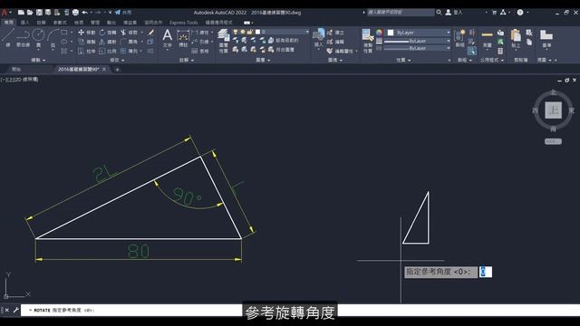Screen dimensions: 580x326
Task: Click the Undo arrow in Quick Access toolbar
Action: (84, 12)
